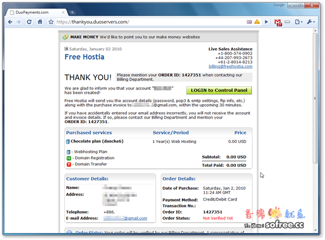
Task: Open the Gmail checker extension icon
Action: [278, 22]
